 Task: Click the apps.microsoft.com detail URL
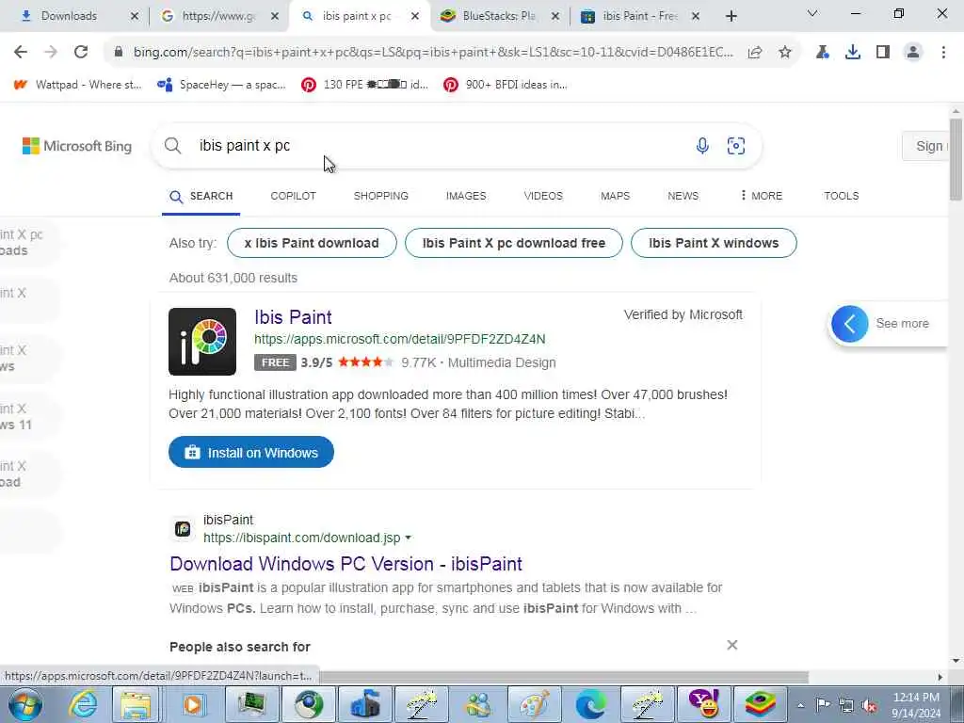tap(399, 339)
